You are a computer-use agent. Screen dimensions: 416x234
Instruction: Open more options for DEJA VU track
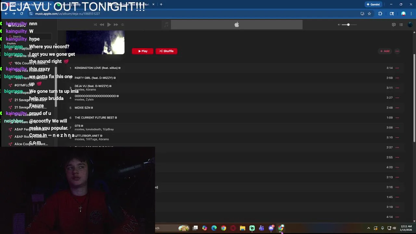tap(397, 88)
